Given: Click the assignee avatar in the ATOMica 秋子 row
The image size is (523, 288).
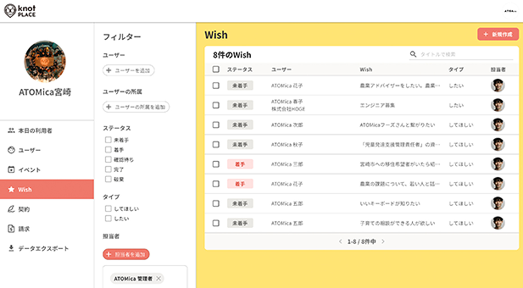Looking at the screenshot, I should (498, 145).
